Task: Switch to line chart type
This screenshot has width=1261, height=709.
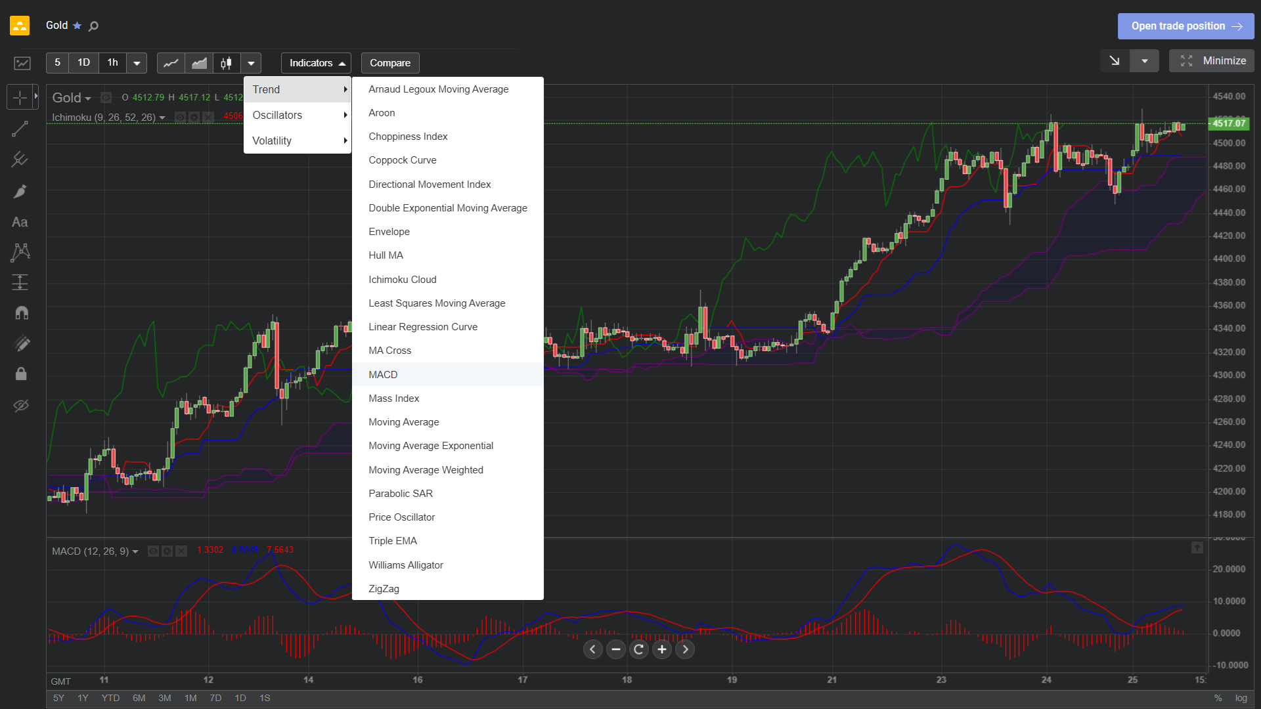Action: coord(171,63)
